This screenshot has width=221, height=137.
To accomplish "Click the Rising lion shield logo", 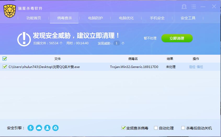I will coord(10,11).
